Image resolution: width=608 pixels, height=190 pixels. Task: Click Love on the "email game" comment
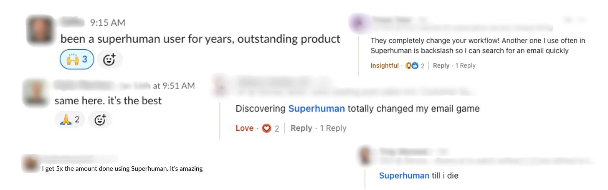[244, 128]
